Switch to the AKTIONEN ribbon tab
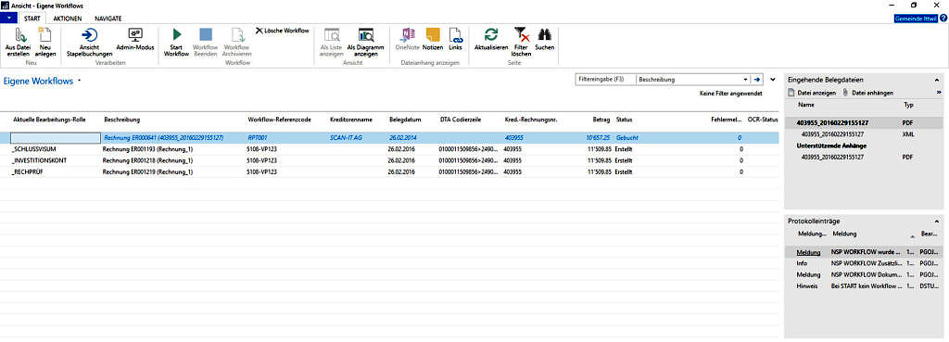 [67, 19]
